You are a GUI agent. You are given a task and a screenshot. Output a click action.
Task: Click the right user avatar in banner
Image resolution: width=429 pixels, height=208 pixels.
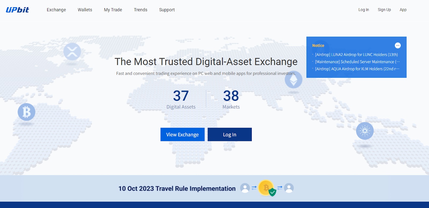pos(289,188)
